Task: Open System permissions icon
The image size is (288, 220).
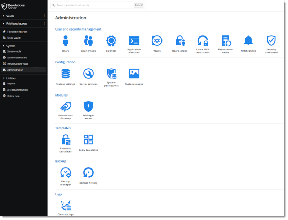Action: click(112, 74)
